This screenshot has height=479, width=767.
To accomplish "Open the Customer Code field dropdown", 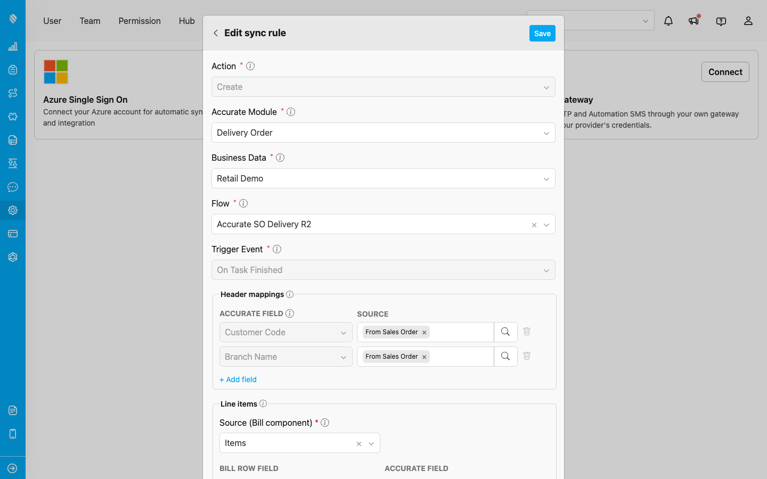I will pos(286,332).
